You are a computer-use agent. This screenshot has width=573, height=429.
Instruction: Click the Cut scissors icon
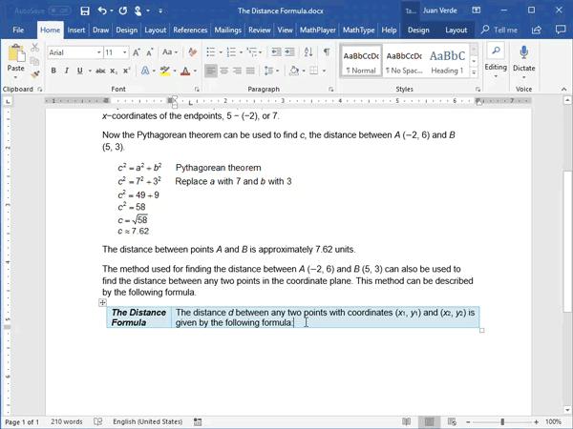[34, 48]
